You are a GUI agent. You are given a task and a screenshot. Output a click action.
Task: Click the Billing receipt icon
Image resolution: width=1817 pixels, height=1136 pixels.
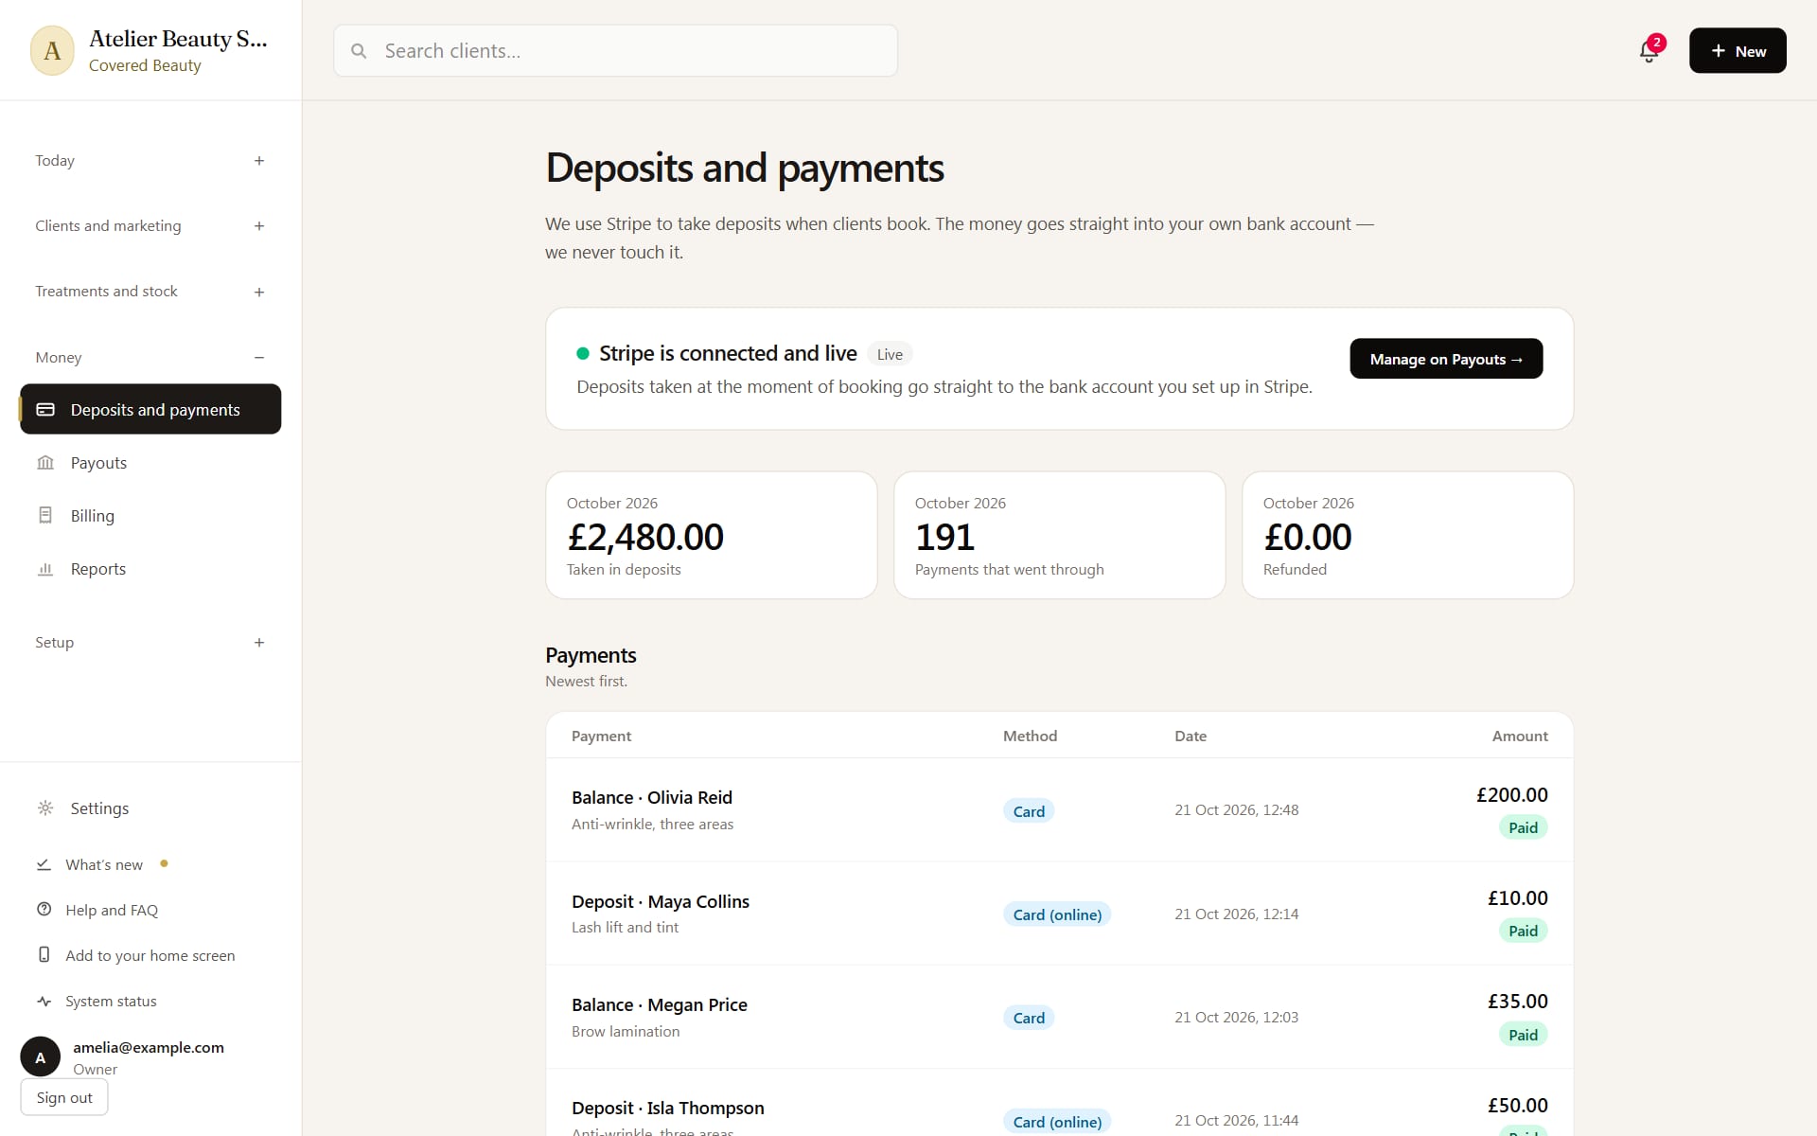click(45, 516)
